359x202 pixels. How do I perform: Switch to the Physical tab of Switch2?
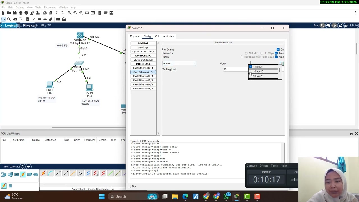pos(135,36)
